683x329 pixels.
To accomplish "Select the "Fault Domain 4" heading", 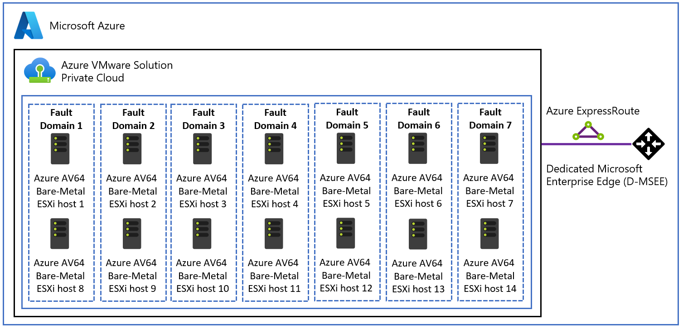I will point(275,119).
